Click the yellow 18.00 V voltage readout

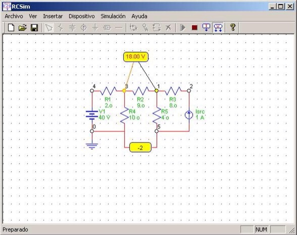point(136,57)
